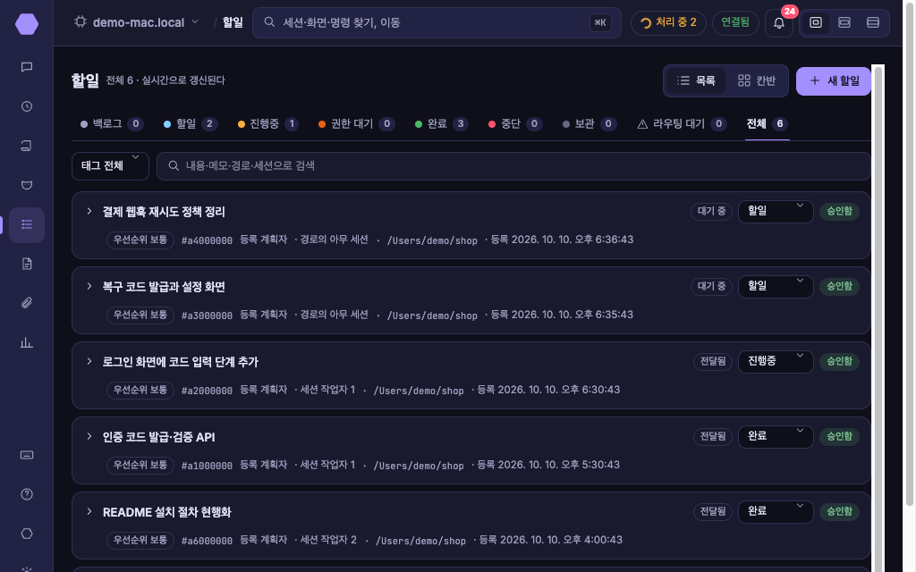This screenshot has width=916, height=572.
Task: Open the paperclip attachments icon in sidebar
Action: pos(26,303)
